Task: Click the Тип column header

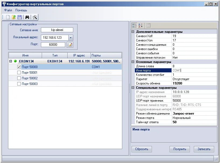Action: click(x=55, y=55)
